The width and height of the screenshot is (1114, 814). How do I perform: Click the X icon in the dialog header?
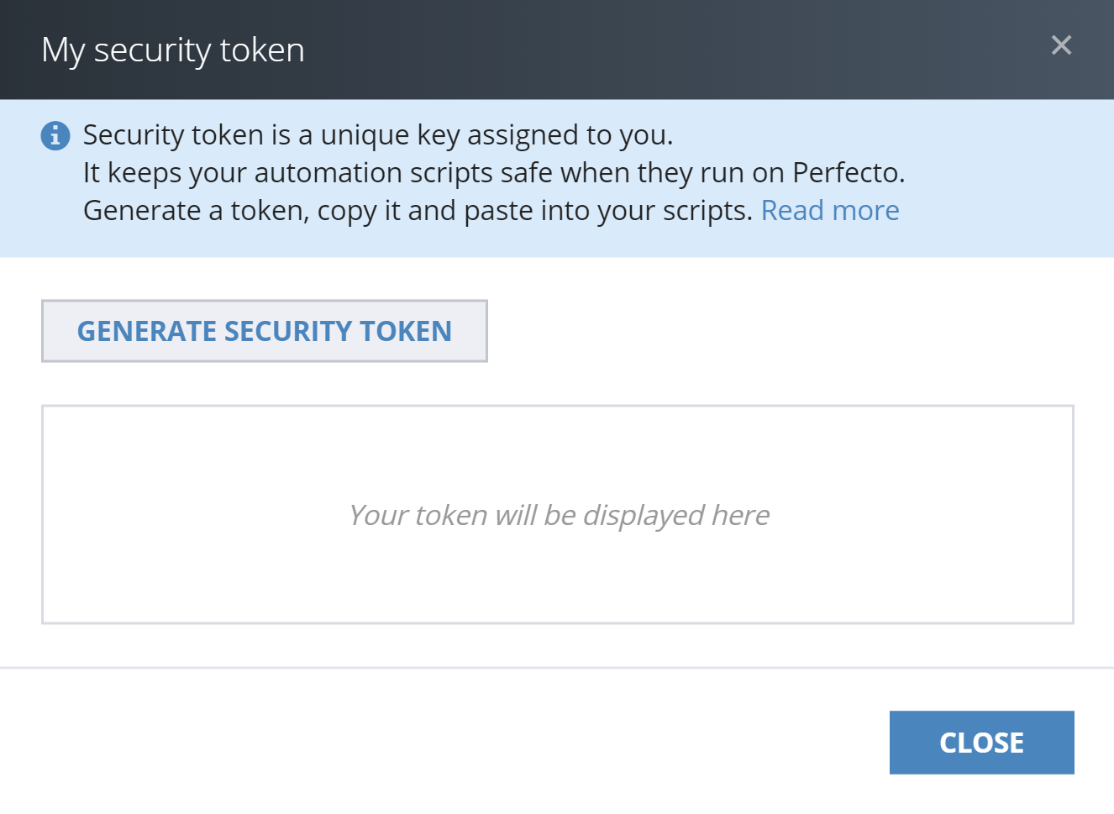(1061, 45)
